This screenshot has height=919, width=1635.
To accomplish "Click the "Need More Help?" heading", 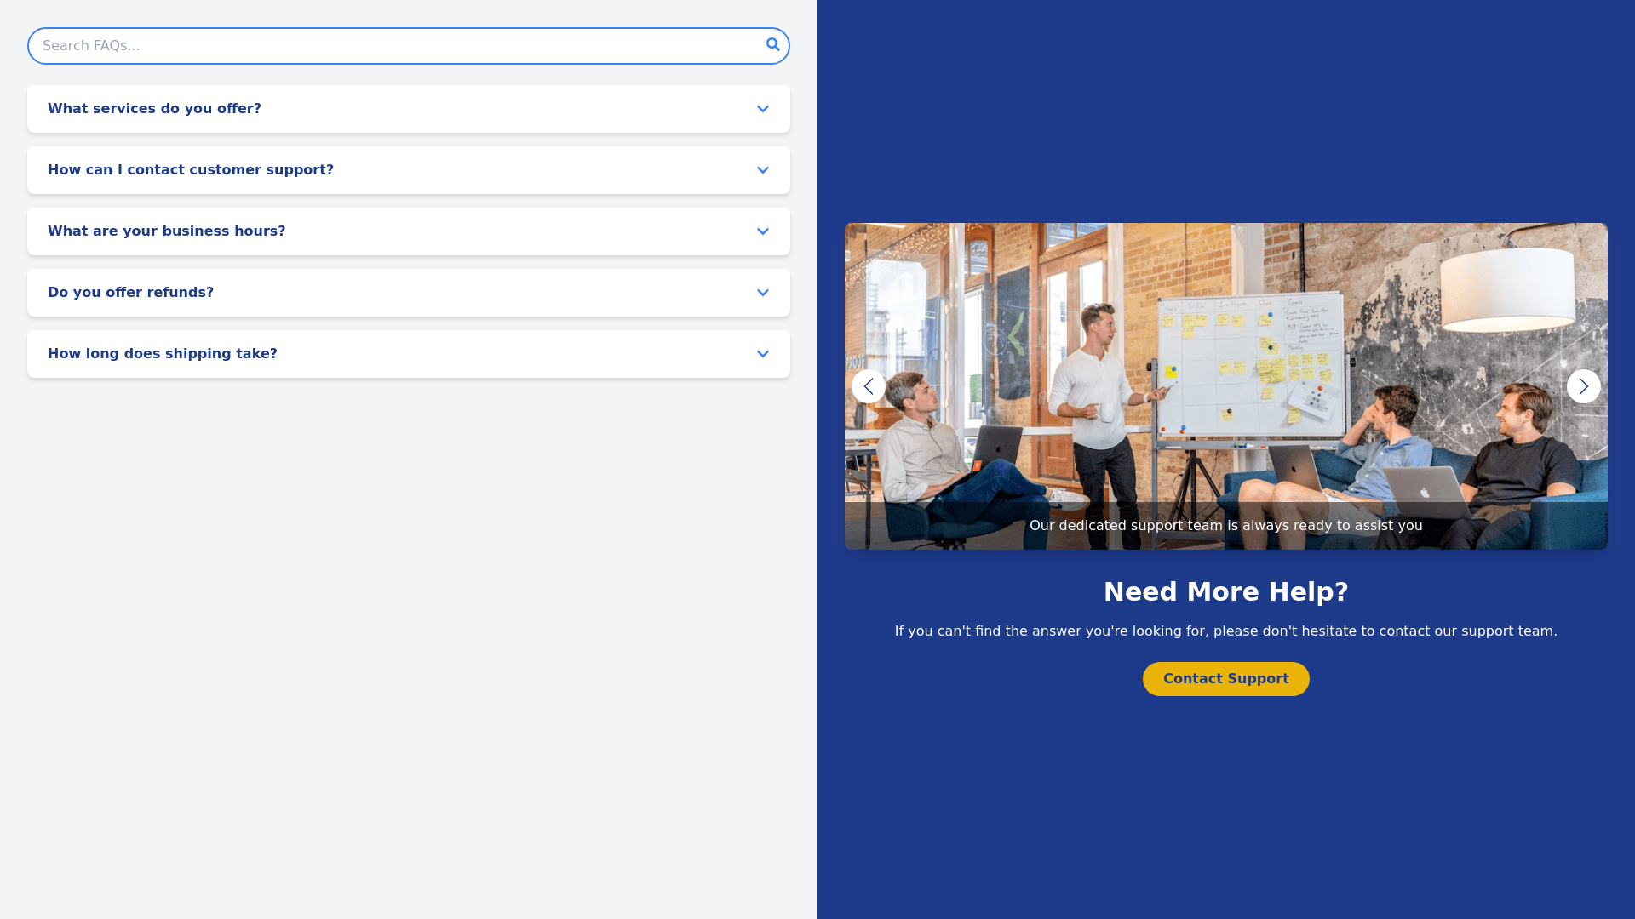I will [x=1225, y=592].
